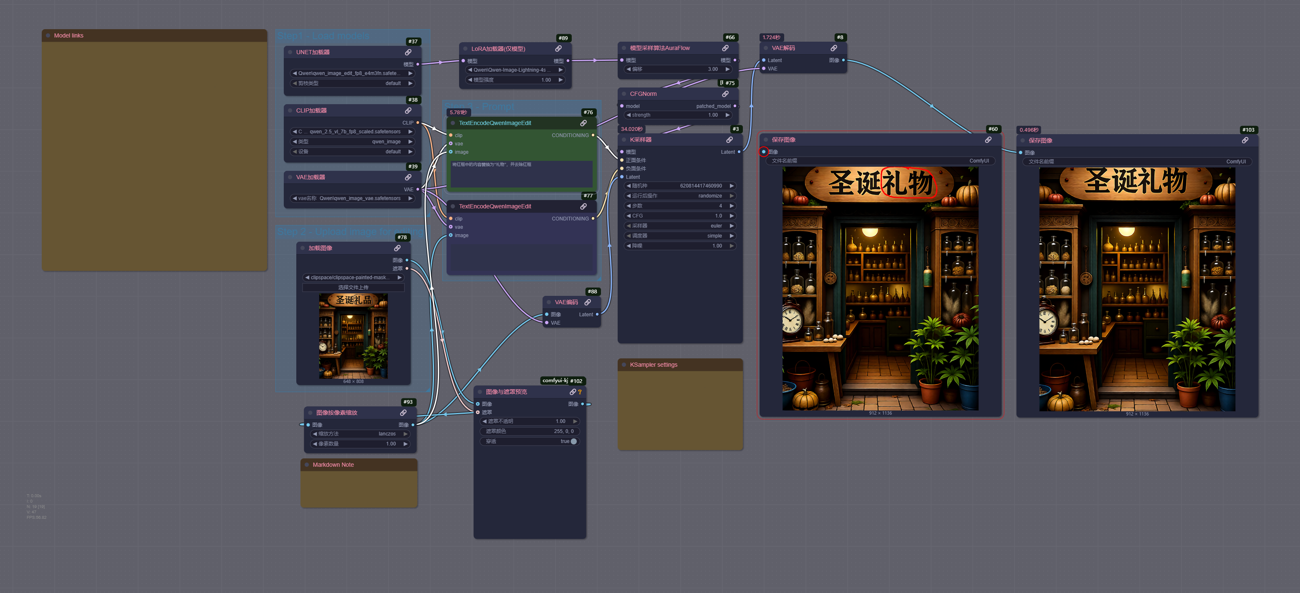Click the link icon on LoRA加载器 node
The height and width of the screenshot is (593, 1300).
pos(558,49)
